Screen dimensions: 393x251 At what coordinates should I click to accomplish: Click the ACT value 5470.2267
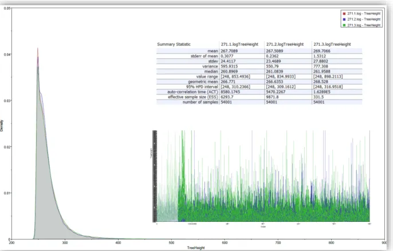pos(276,92)
